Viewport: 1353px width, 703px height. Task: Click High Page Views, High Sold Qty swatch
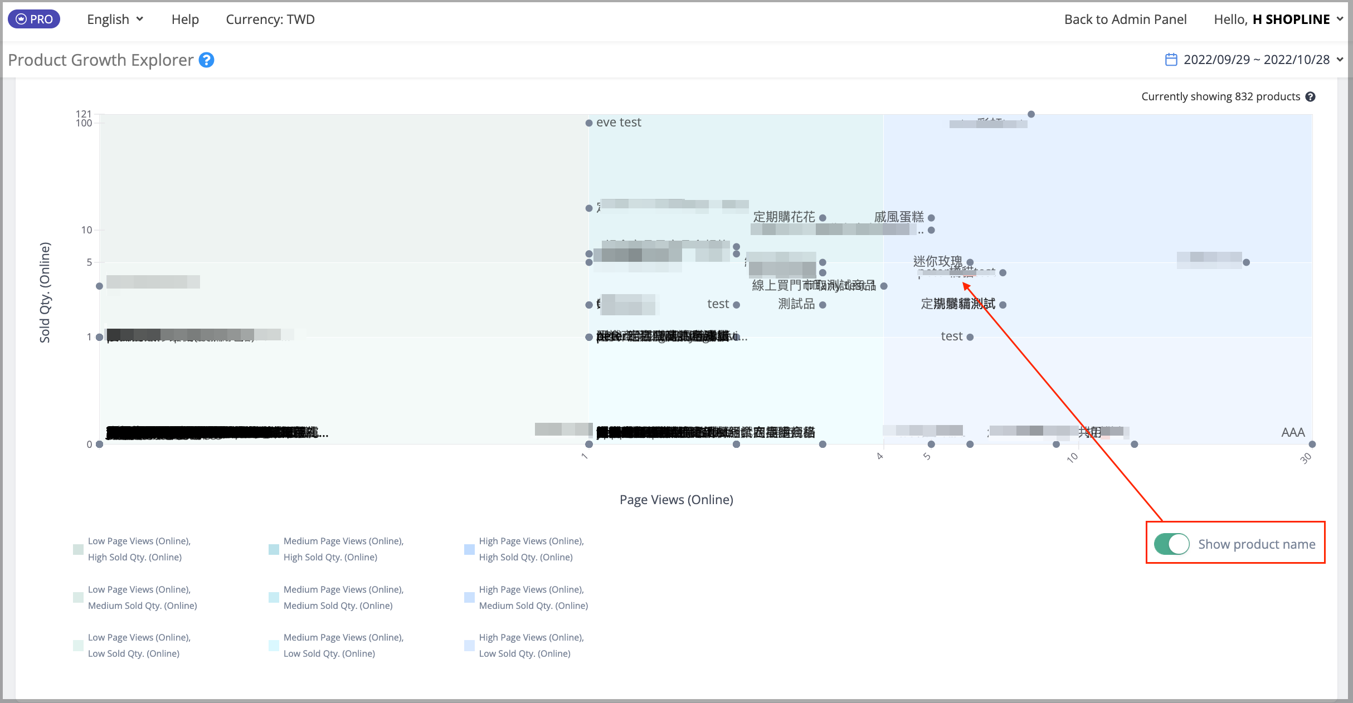click(x=469, y=549)
